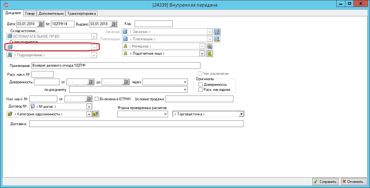Click into the Примечание text field
The image size is (370, 188).
coord(116,65)
